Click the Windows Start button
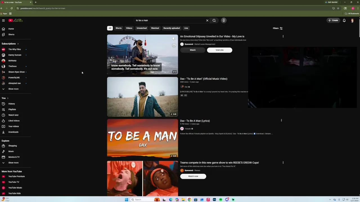The height and width of the screenshot is (202, 360). tap(127, 199)
